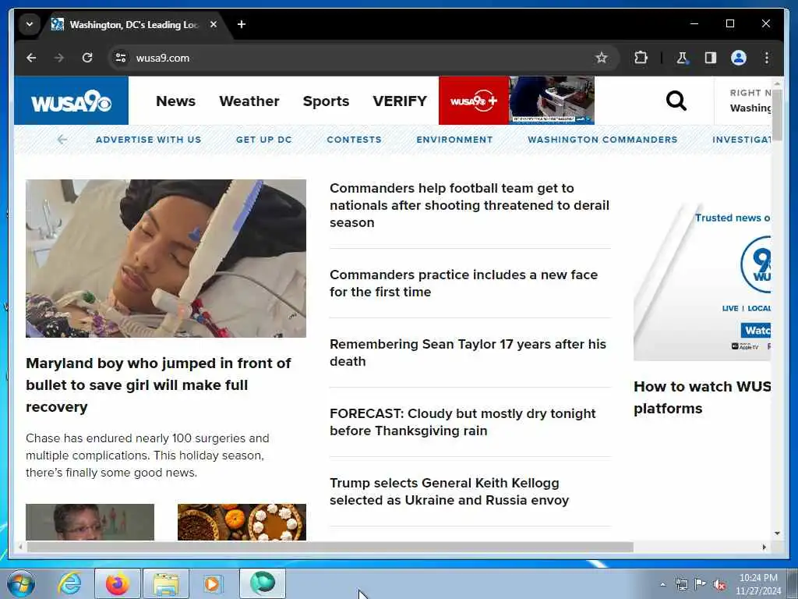Open the profile avatar menu
This screenshot has width=798, height=599.
[739, 58]
